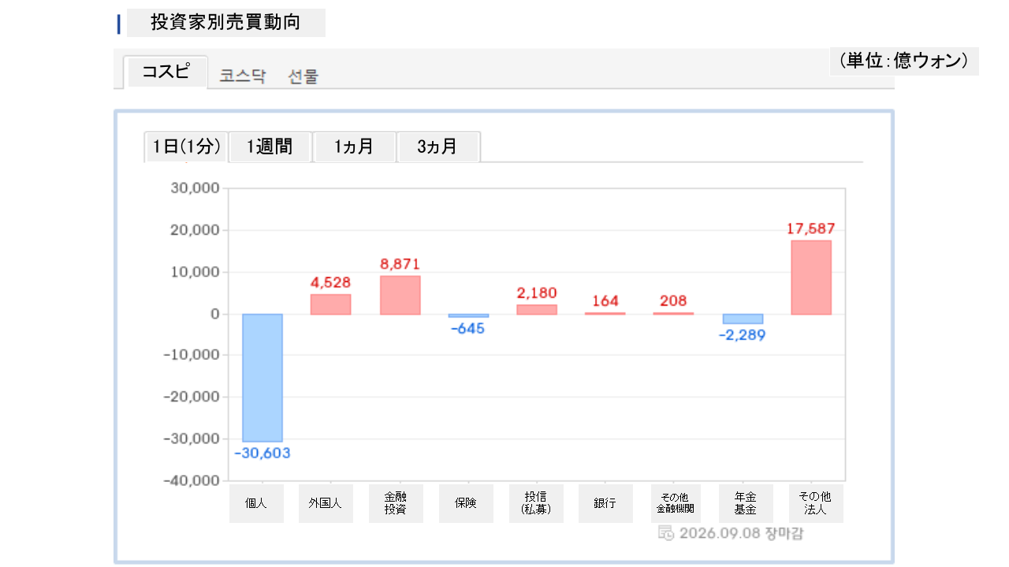This screenshot has height=567, width=1009.
Task: Choose the 3ヵ月 period tab
Action: click(438, 146)
